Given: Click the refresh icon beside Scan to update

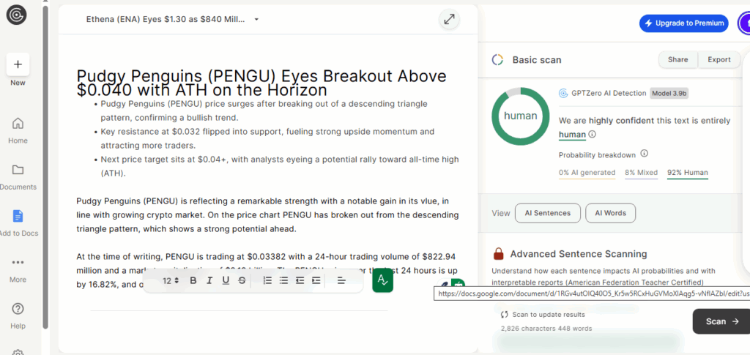Looking at the screenshot, I should coord(504,315).
